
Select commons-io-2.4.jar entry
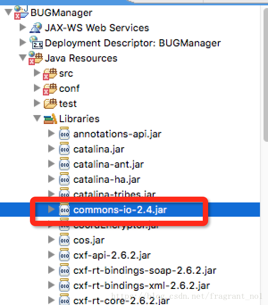pyautogui.click(x=120, y=210)
